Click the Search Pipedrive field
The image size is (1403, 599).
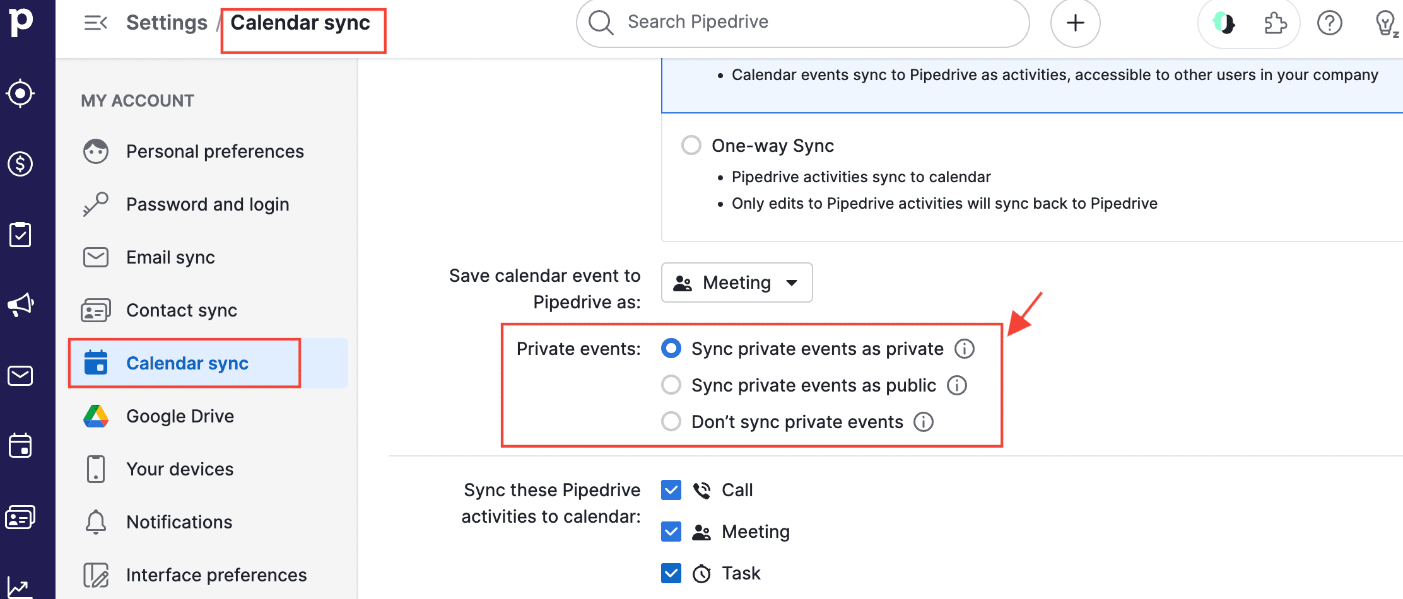(x=801, y=22)
